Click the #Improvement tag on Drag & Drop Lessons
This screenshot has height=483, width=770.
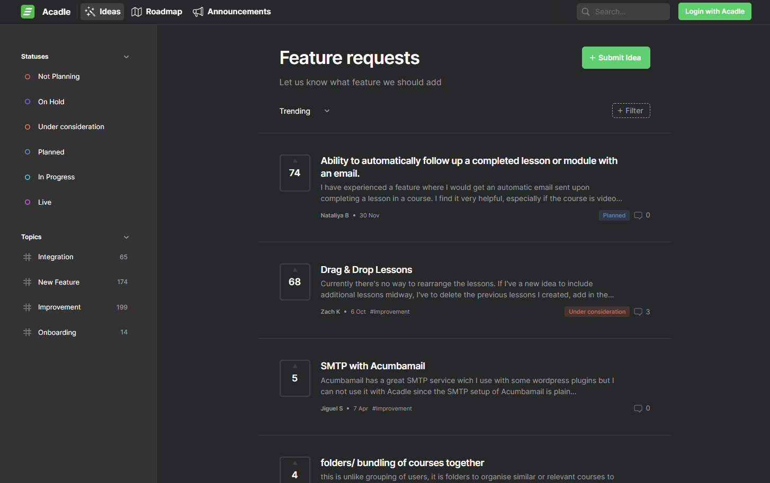[x=390, y=312]
